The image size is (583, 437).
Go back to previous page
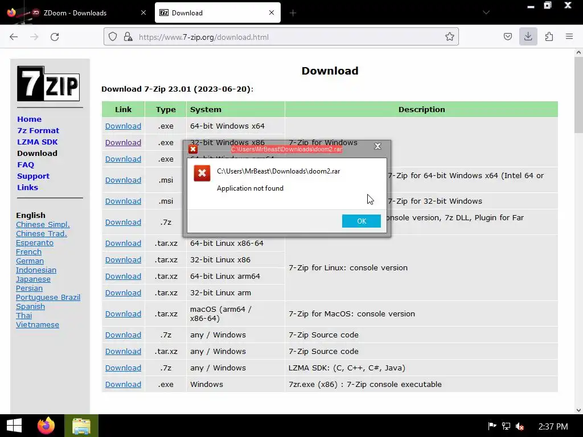14,37
